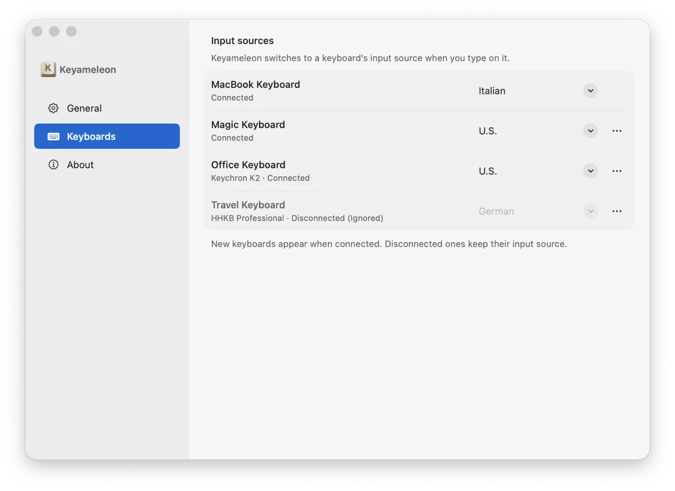This screenshot has width=675, height=491.
Task: Select the MacBook Keyboard row title
Action: coord(255,84)
